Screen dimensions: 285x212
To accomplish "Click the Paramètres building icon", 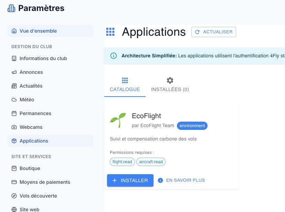I will [x=11, y=8].
